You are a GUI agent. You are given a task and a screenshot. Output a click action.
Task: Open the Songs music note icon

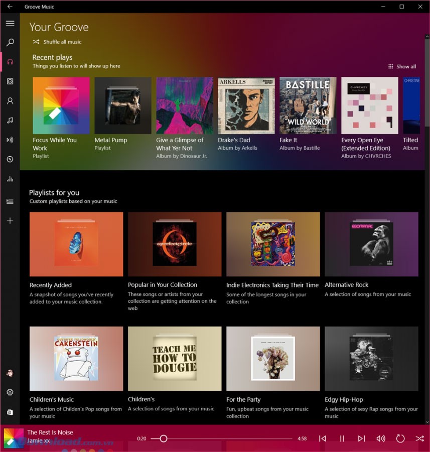(10, 121)
